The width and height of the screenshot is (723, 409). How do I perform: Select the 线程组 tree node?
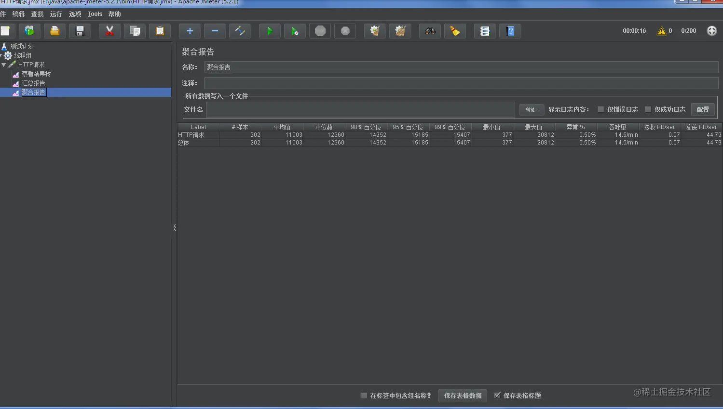point(23,55)
